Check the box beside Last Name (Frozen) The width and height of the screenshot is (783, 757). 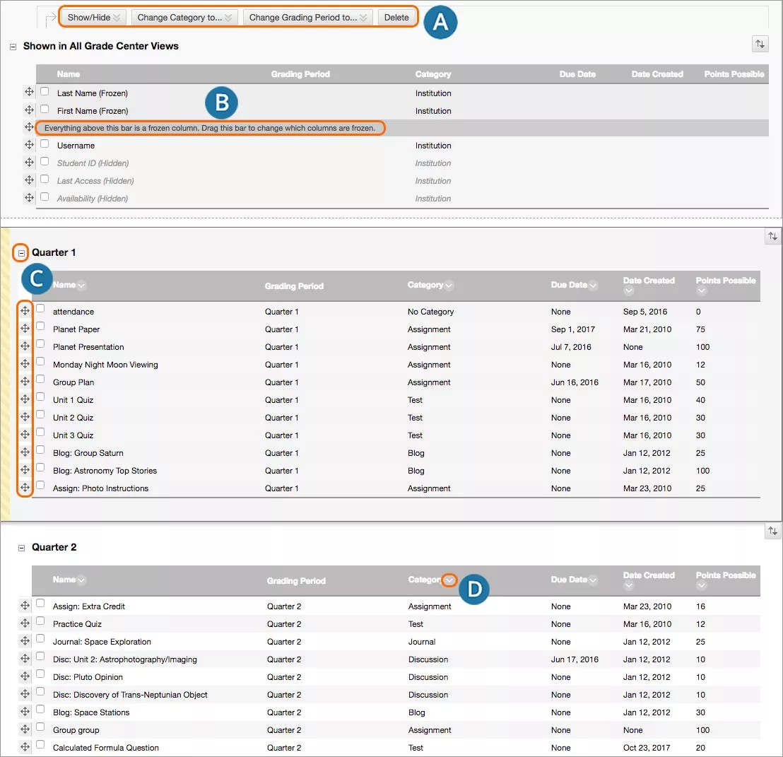tap(45, 92)
